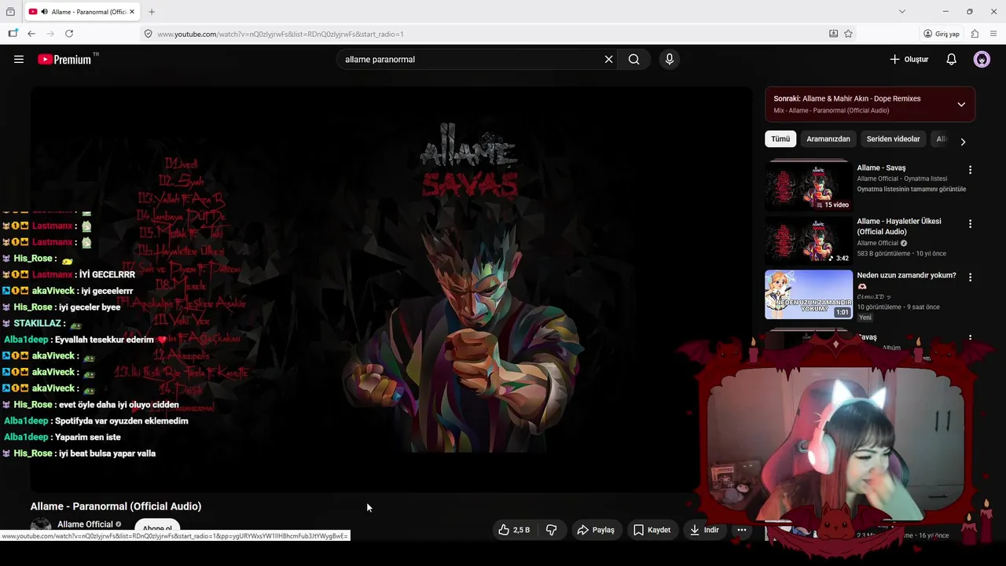This screenshot has height=566, width=1006.
Task: Click chat message 'Yaparim sen iste'
Action: click(x=87, y=437)
